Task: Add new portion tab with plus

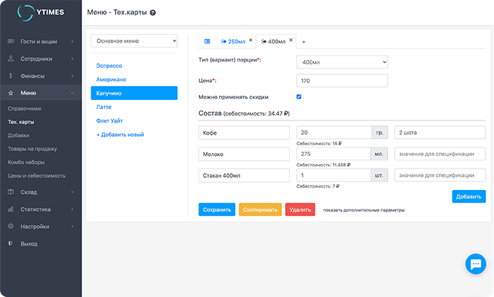Action: click(x=304, y=42)
